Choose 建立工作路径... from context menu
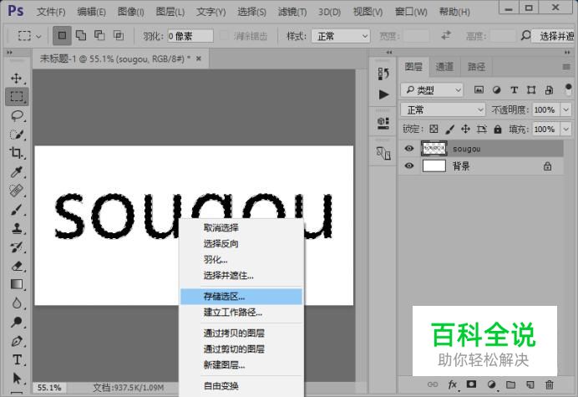This screenshot has height=397, width=578. point(232,313)
